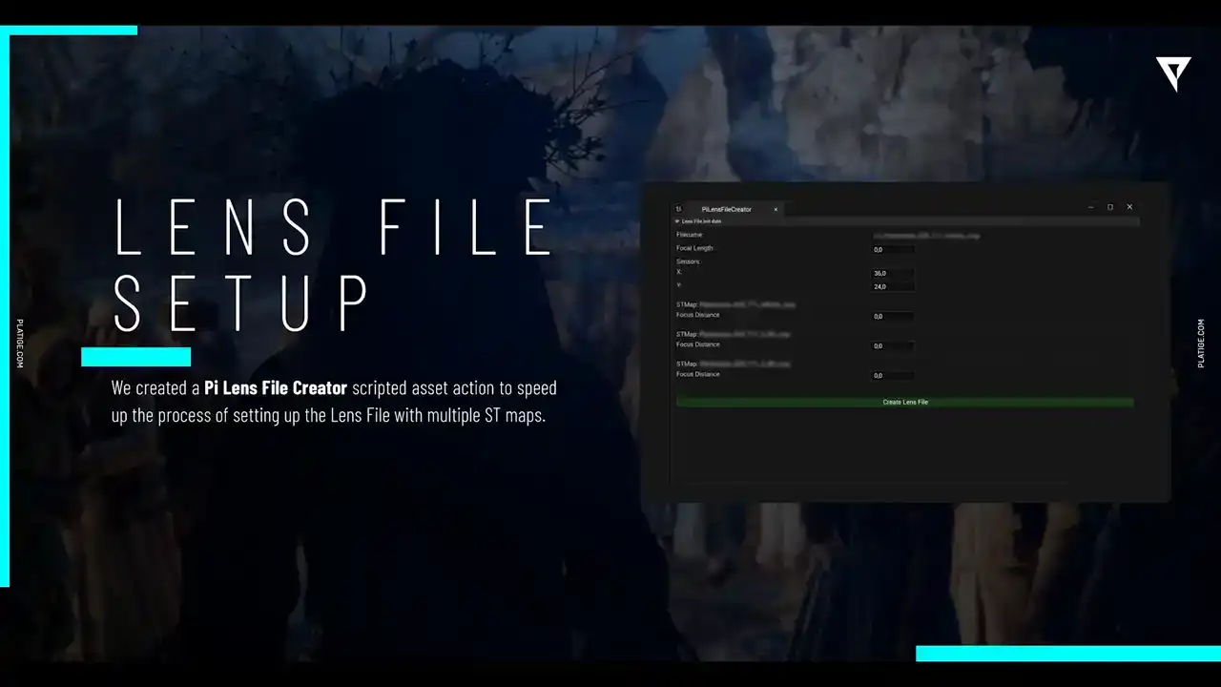Click the PLATIGE.COM text on the left edge
1221x687 pixels.
coord(20,343)
